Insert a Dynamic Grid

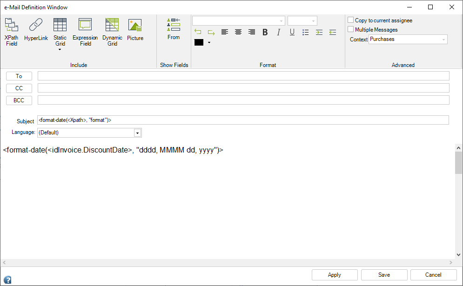[x=112, y=32]
